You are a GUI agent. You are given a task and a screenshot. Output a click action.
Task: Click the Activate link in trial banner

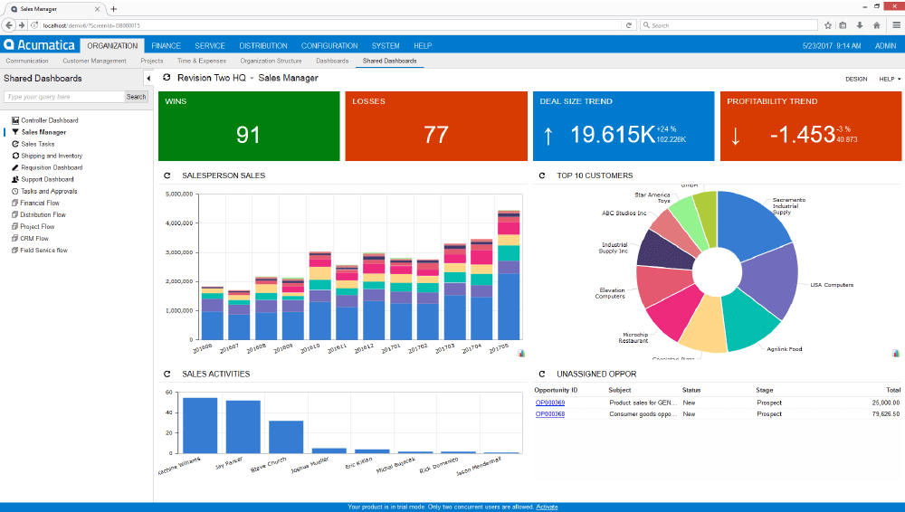pyautogui.click(x=547, y=507)
